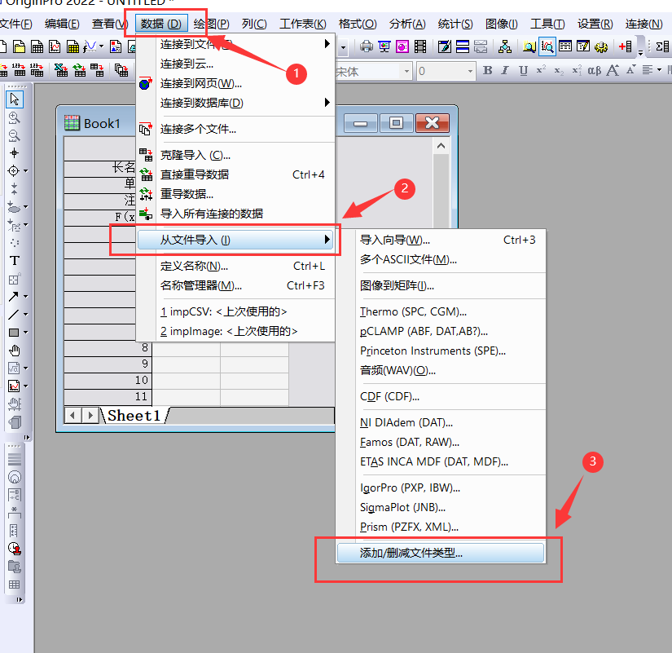Open the 工作表(K) menu
This screenshot has width=672, height=653.
pyautogui.click(x=302, y=24)
